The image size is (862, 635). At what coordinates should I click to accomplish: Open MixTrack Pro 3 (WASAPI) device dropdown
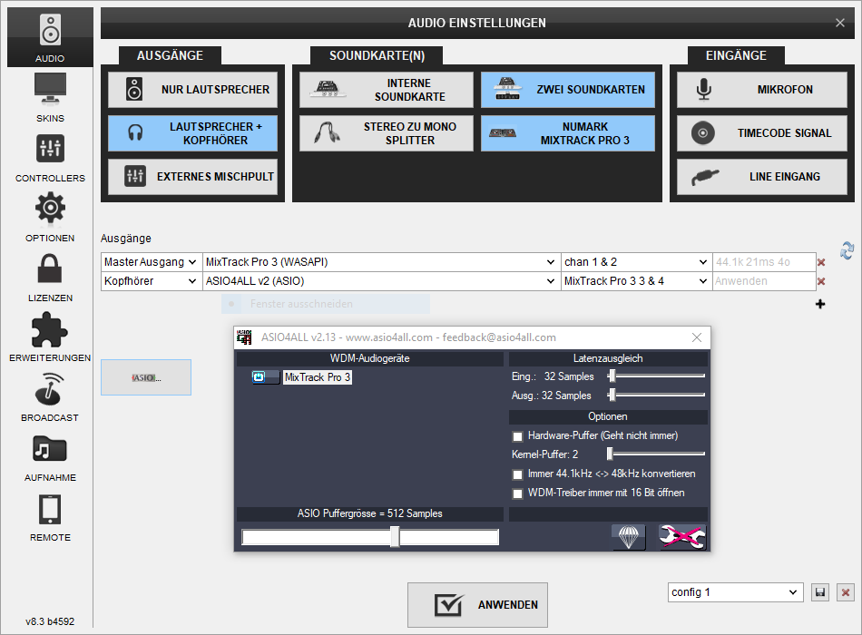[381, 262]
